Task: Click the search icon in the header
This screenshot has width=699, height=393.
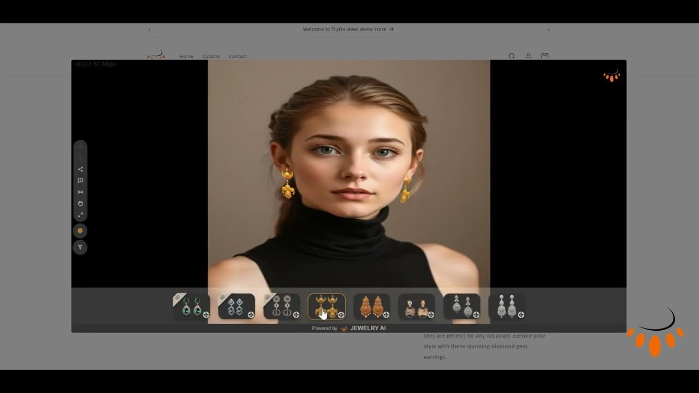Action: (x=511, y=56)
